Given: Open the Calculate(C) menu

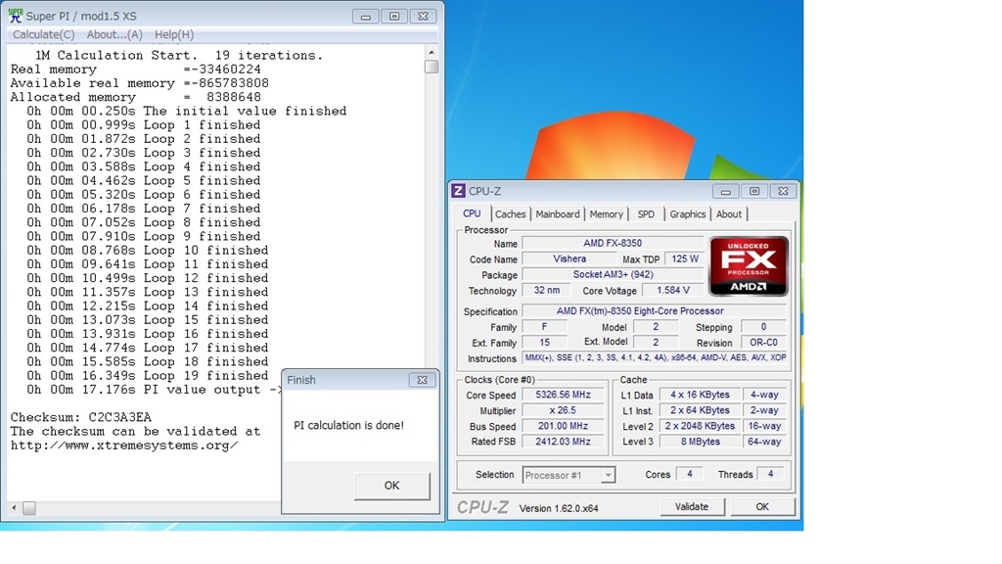Looking at the screenshot, I should click(43, 34).
